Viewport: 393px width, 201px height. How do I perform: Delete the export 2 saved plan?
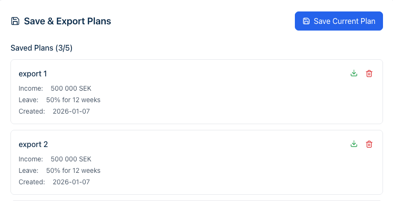point(369,144)
